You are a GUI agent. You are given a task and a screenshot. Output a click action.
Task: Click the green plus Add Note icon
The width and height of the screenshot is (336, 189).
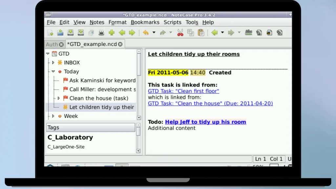point(112,32)
